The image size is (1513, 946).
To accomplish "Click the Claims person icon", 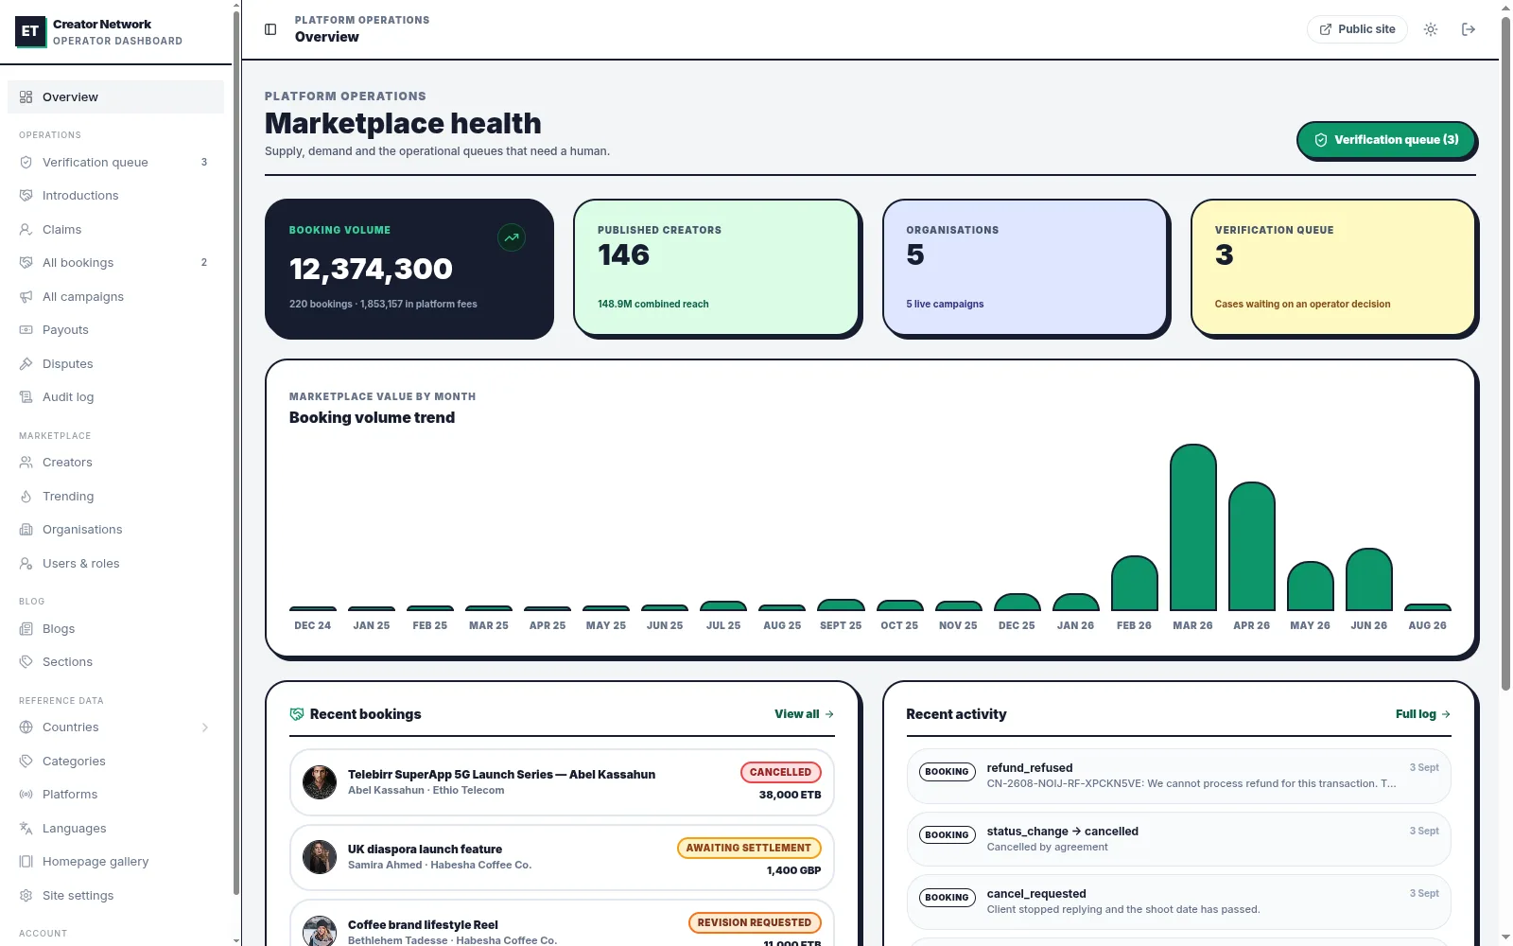I will pos(26,229).
